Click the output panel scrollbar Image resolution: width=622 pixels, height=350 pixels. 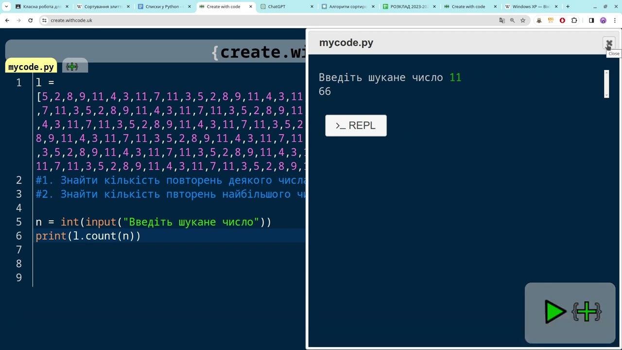click(x=606, y=84)
